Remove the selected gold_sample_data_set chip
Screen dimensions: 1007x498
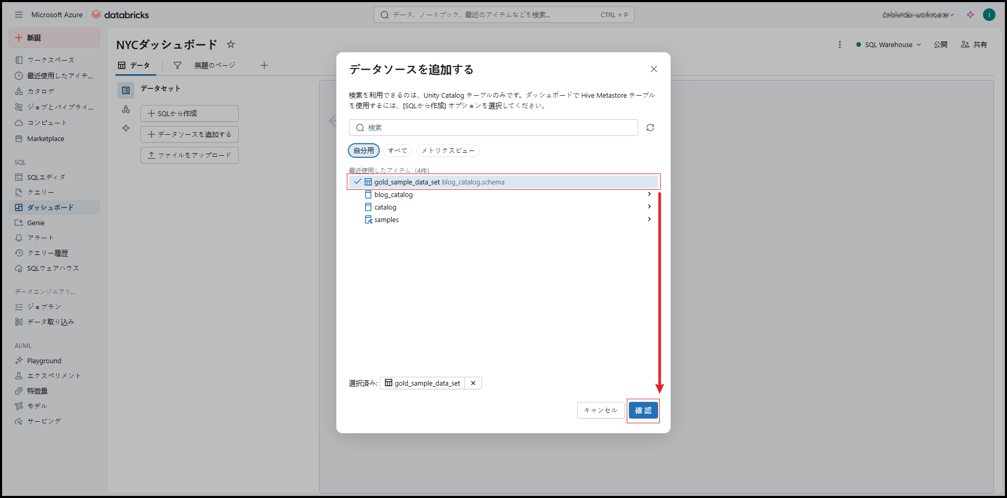pos(473,383)
